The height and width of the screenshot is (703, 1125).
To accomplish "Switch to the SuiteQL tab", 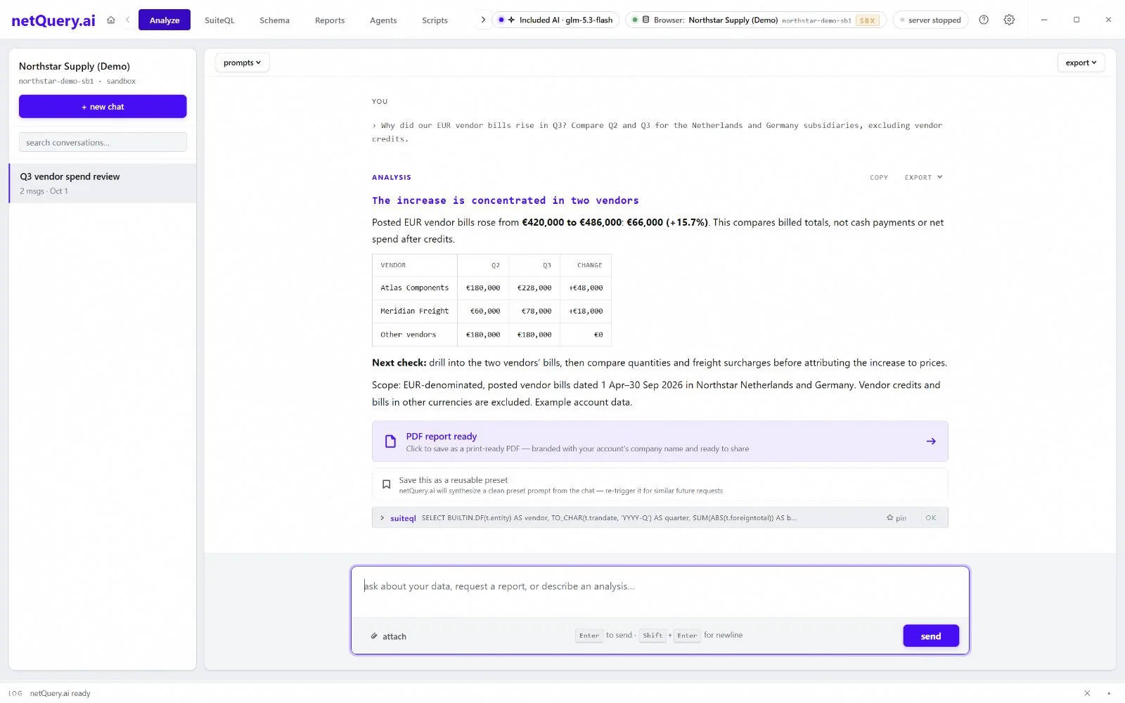I will 219,20.
